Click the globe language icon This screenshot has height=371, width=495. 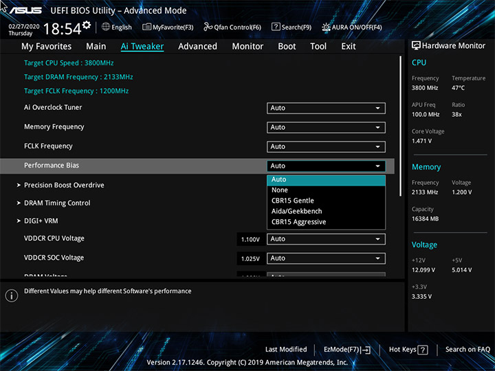(x=106, y=27)
